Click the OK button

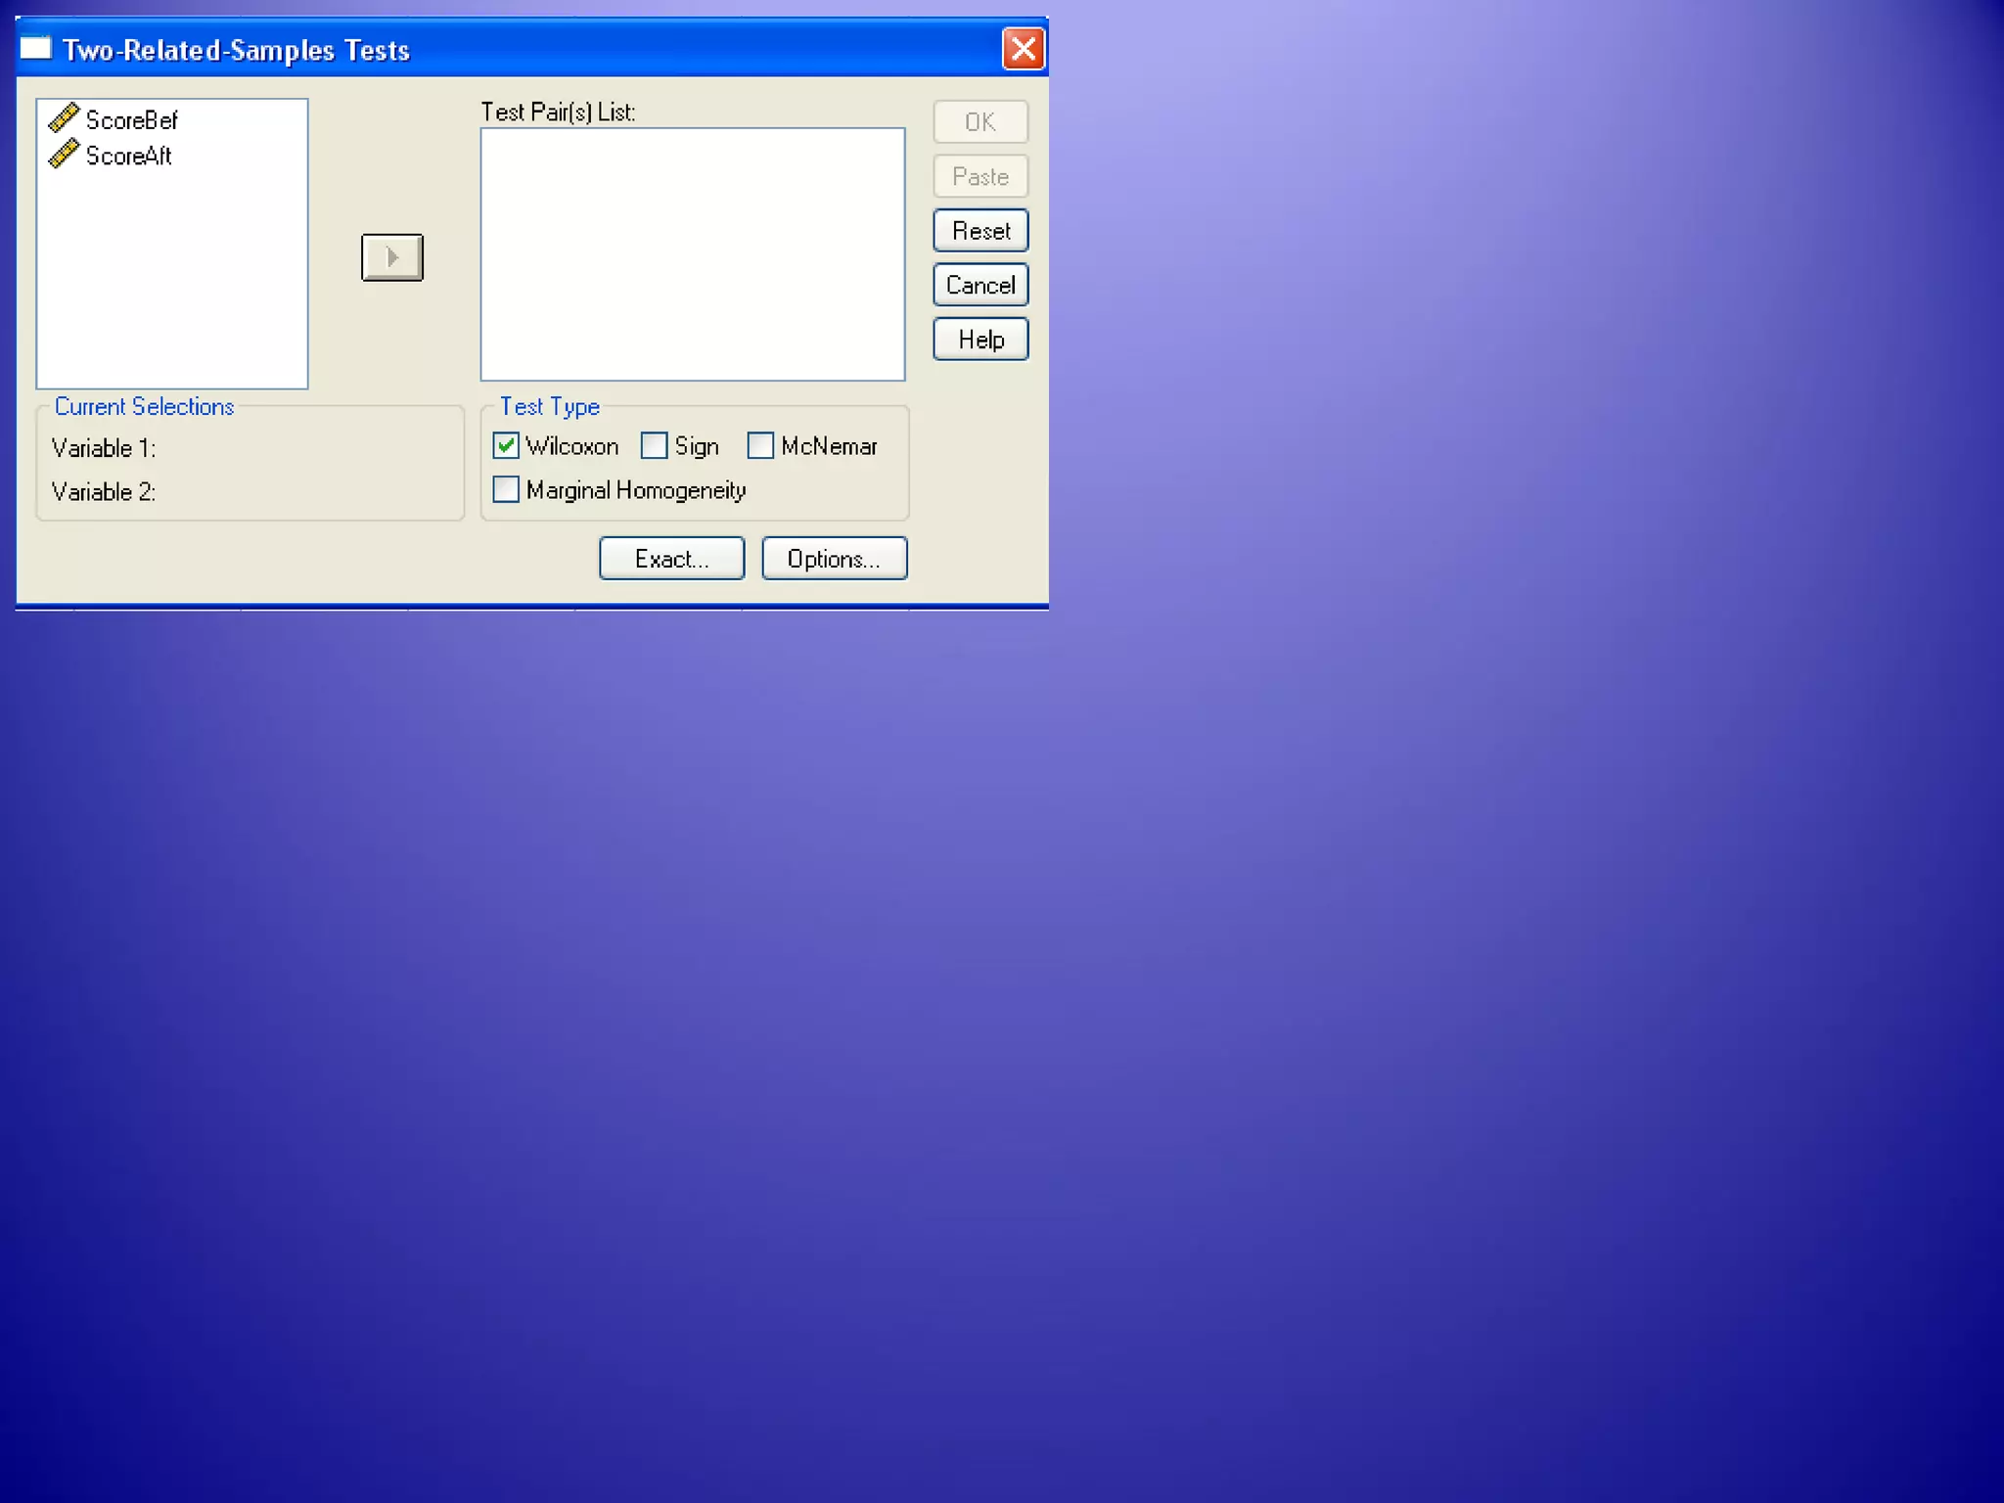[980, 122]
